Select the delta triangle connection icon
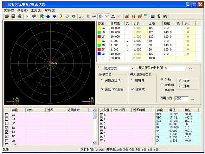 click(113, 16)
